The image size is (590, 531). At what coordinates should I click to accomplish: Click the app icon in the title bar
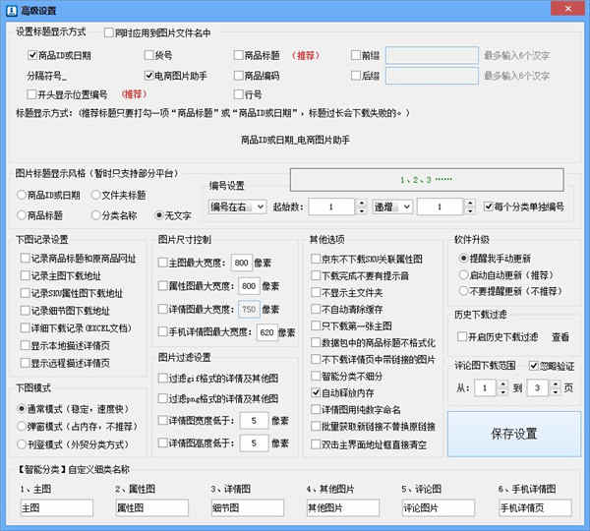10,9
